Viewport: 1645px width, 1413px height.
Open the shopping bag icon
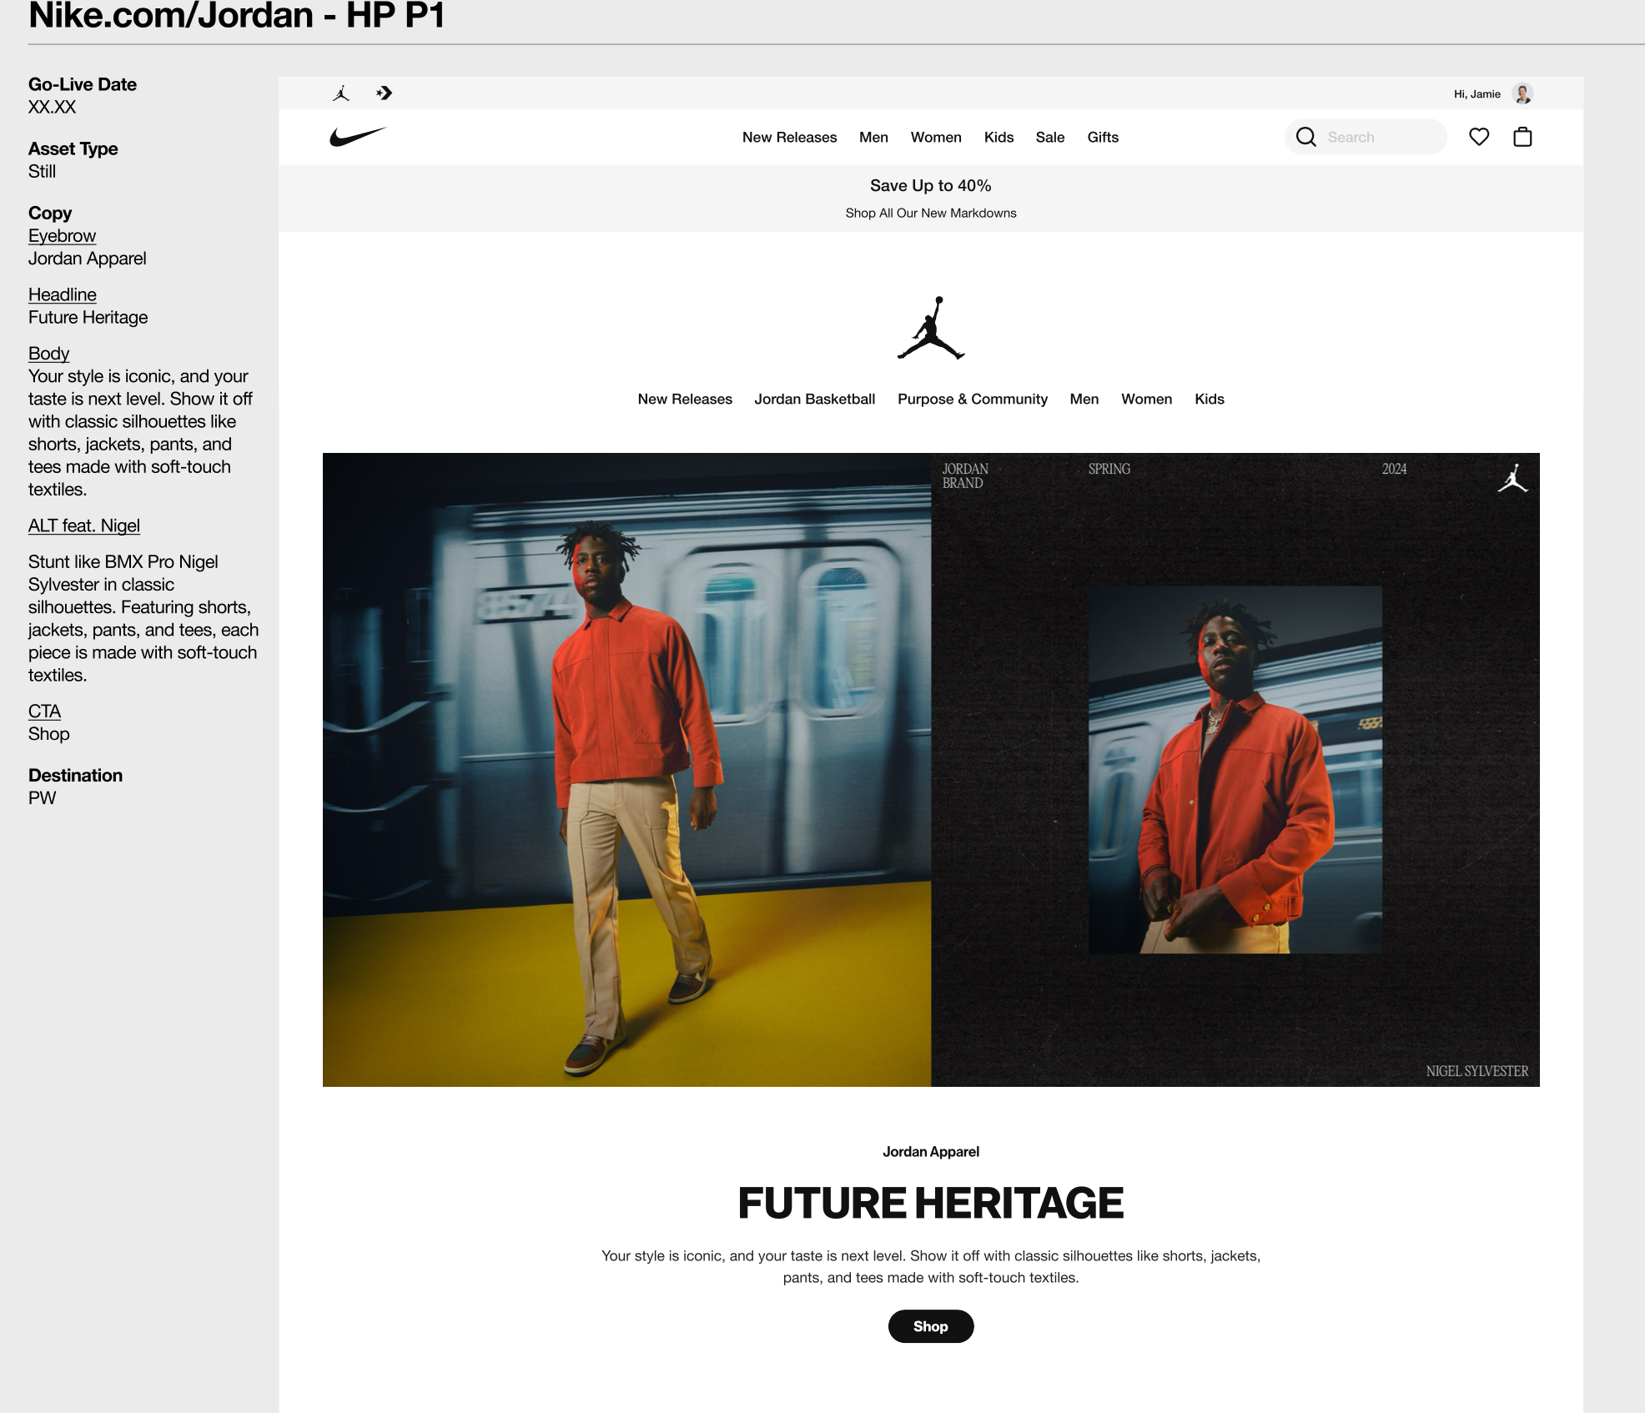tap(1522, 137)
